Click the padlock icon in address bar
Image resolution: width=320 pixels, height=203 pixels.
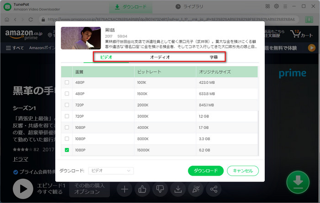(x=43, y=20)
